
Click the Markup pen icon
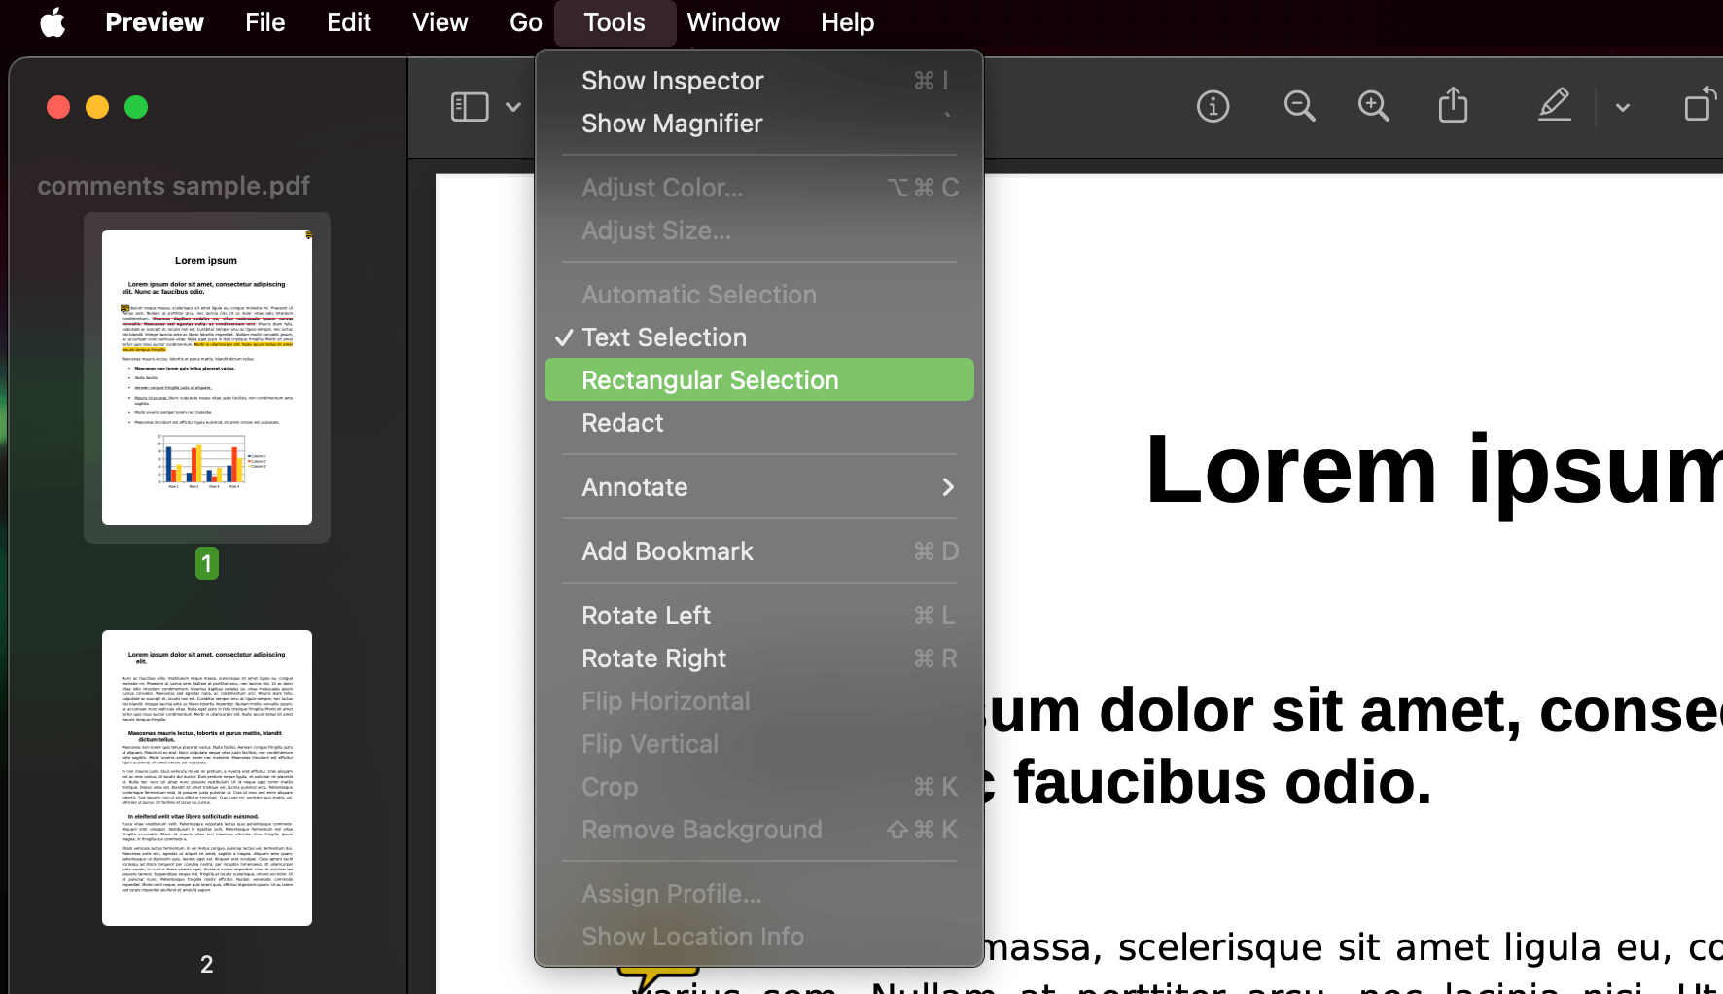click(1555, 105)
